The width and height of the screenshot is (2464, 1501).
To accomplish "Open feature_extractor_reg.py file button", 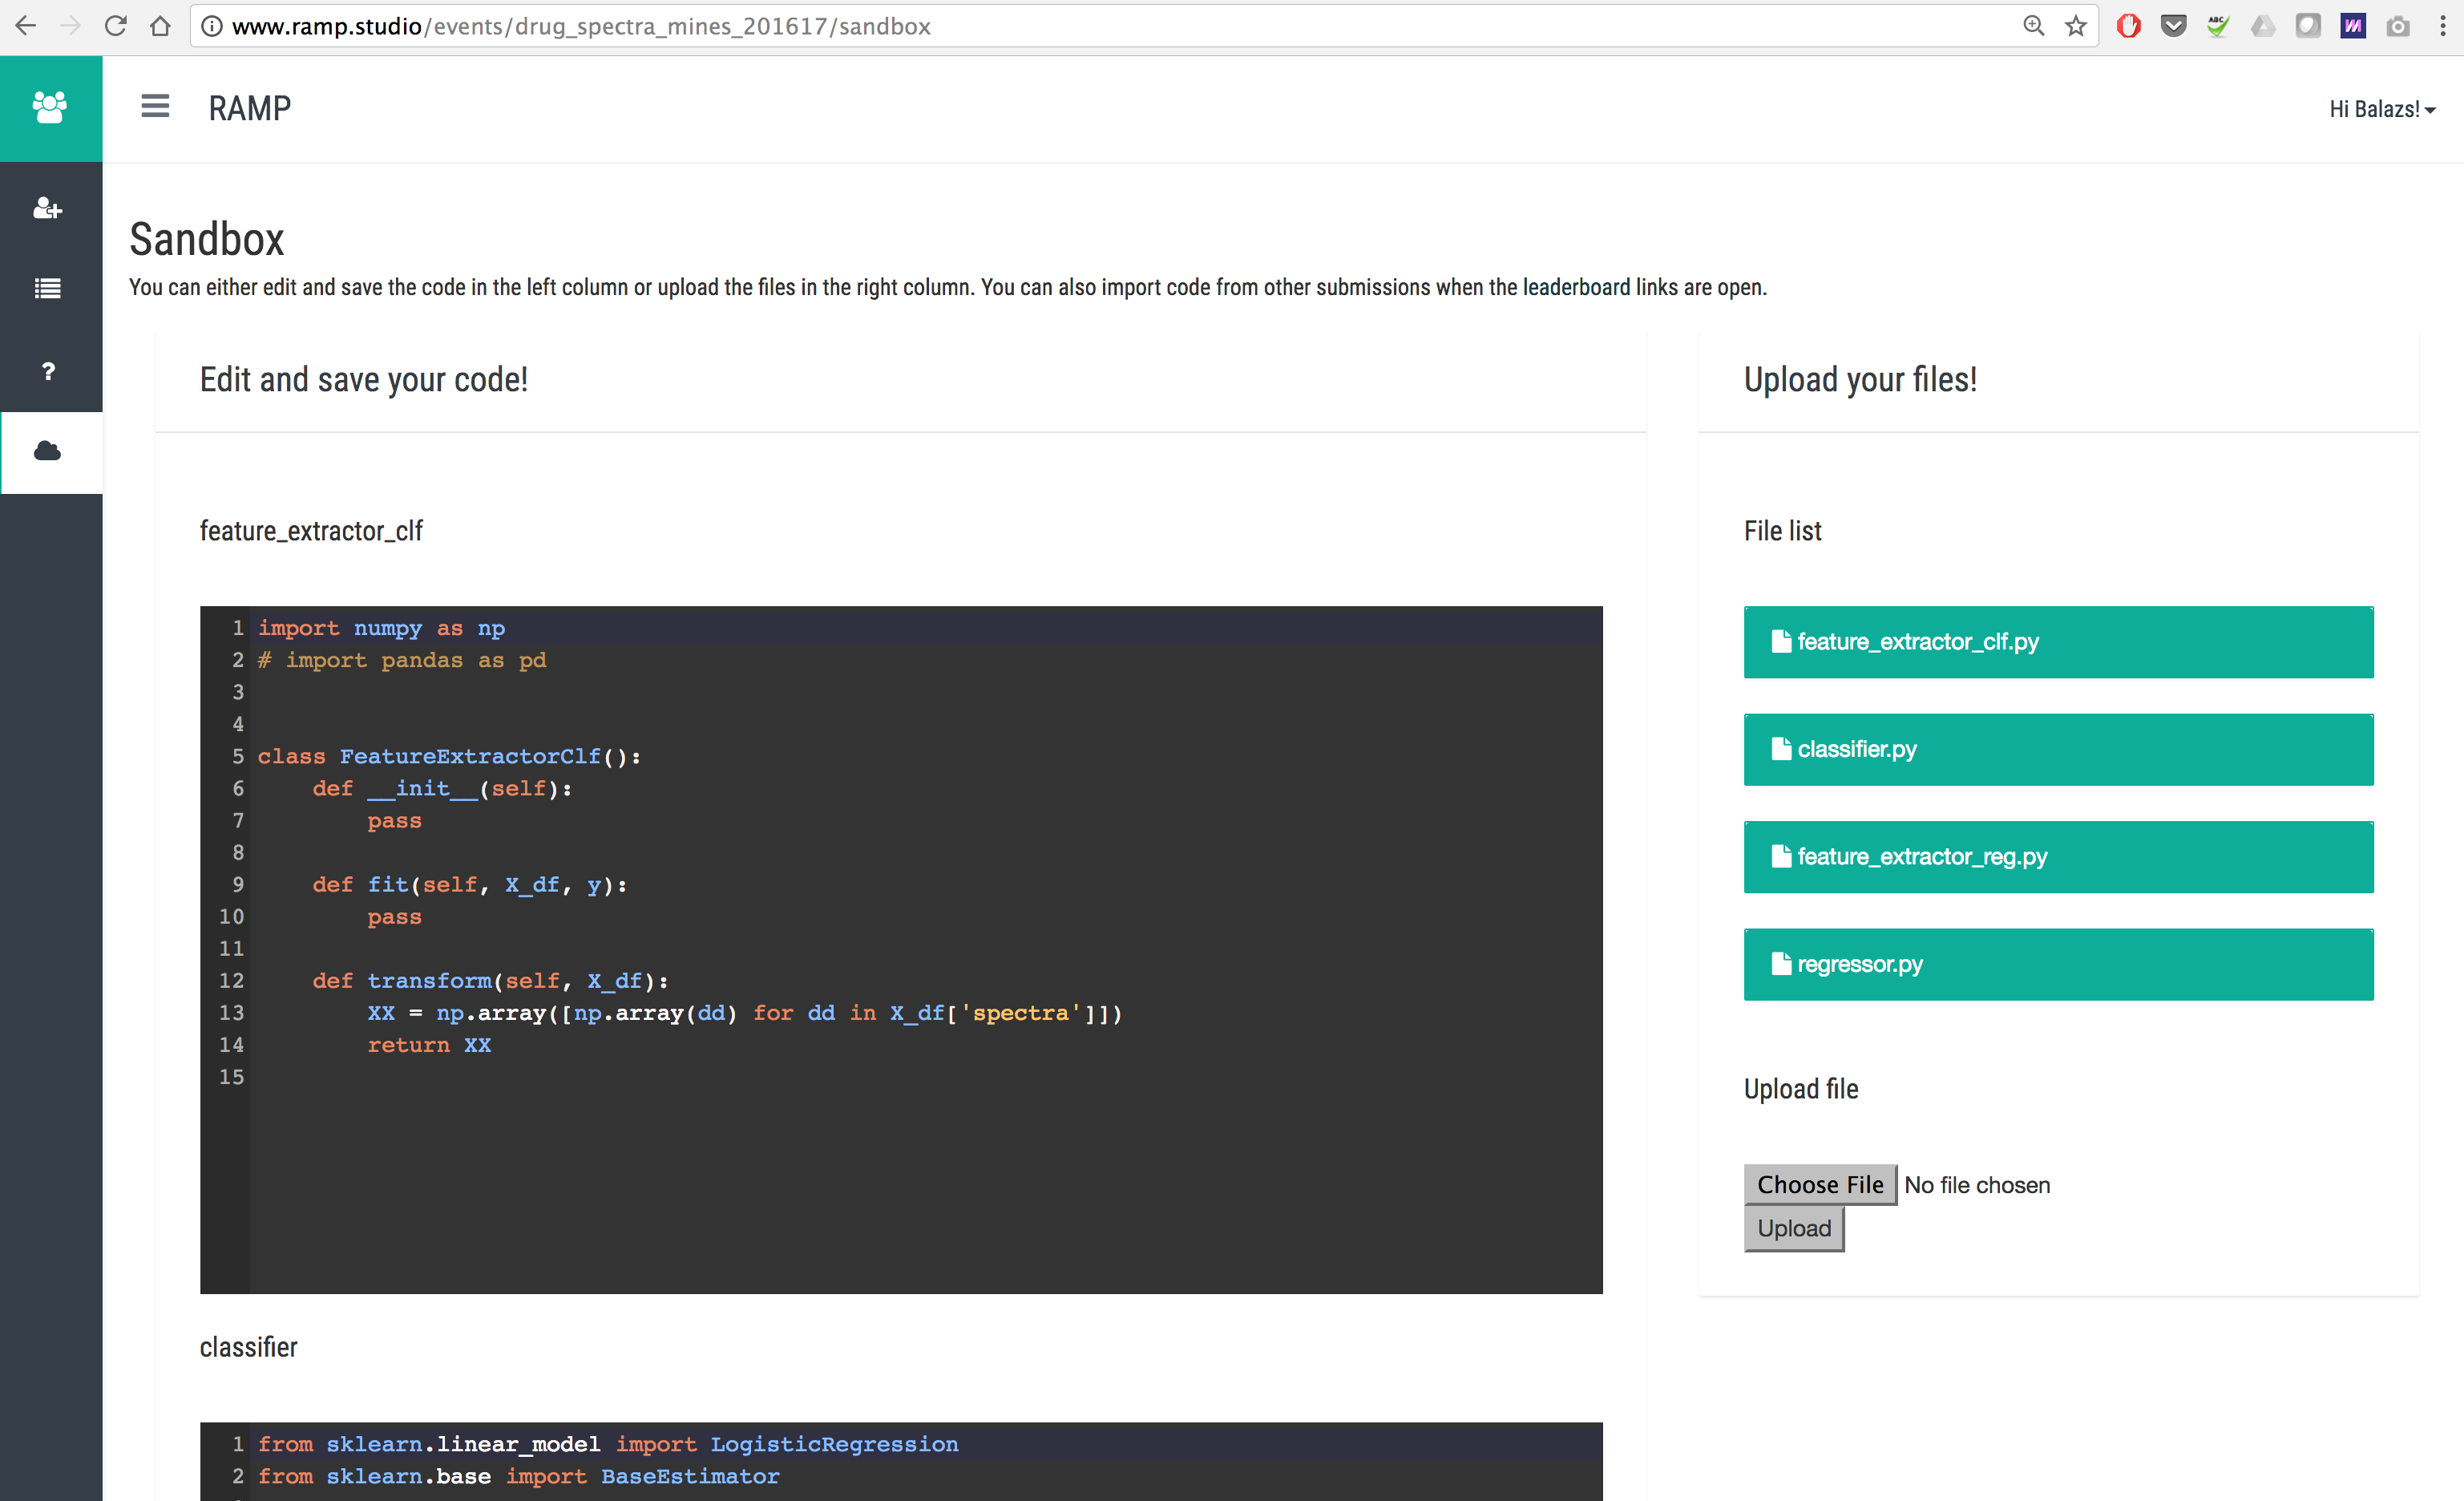I will (x=2057, y=857).
